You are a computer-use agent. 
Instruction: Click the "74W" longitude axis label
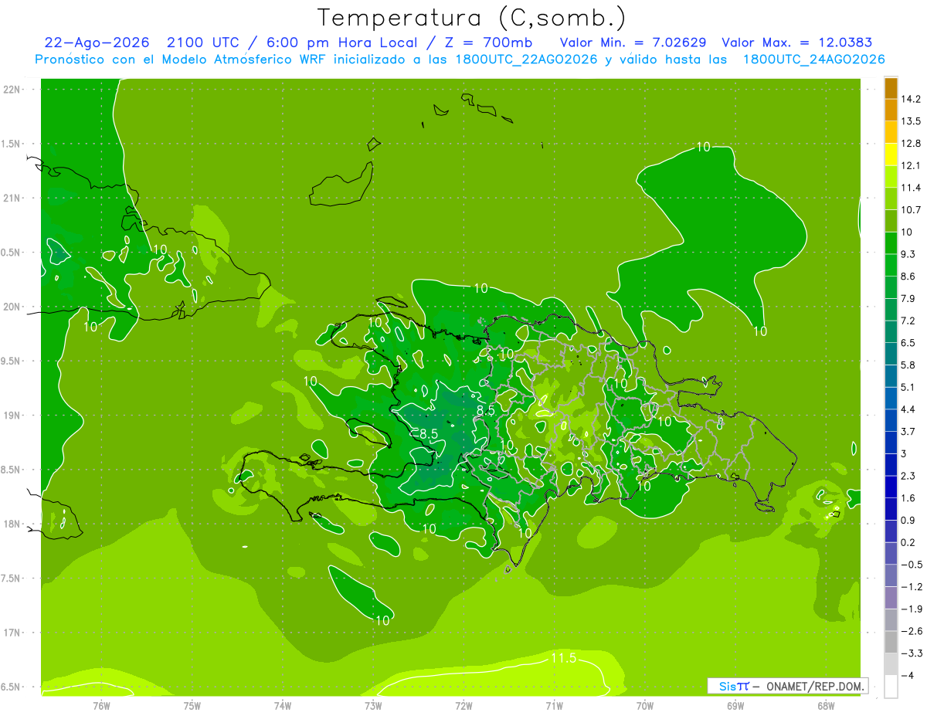[283, 705]
